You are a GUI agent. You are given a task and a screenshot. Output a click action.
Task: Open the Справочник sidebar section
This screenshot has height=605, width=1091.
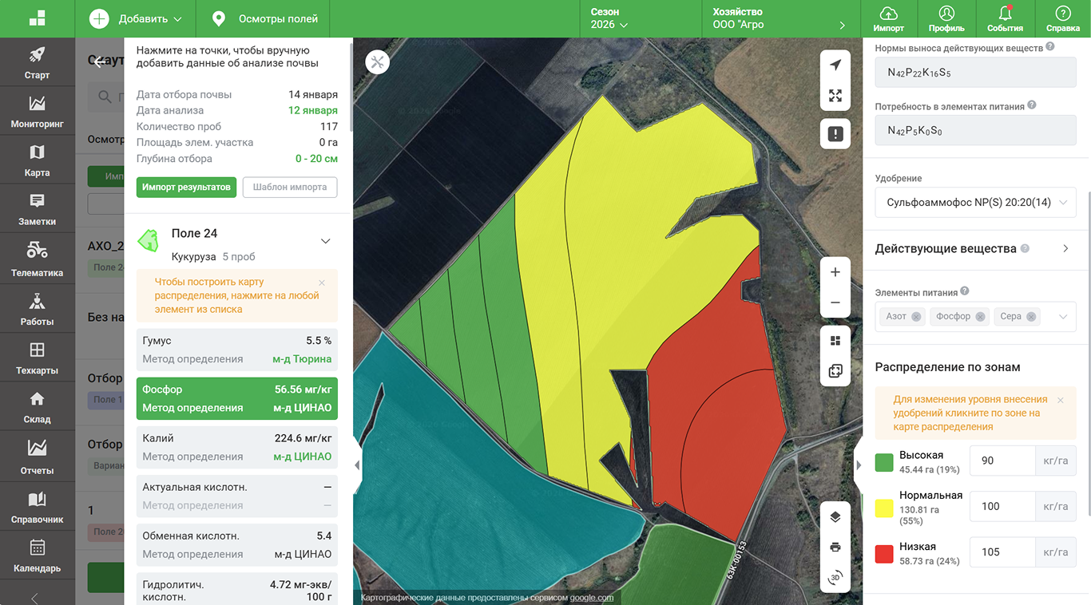pyautogui.click(x=37, y=506)
